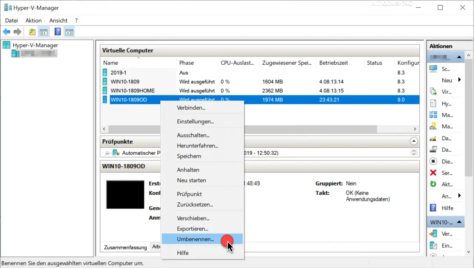Click the second Ma... SAN manager icon
This screenshot has width=474, height=268.
pyautogui.click(x=433, y=126)
